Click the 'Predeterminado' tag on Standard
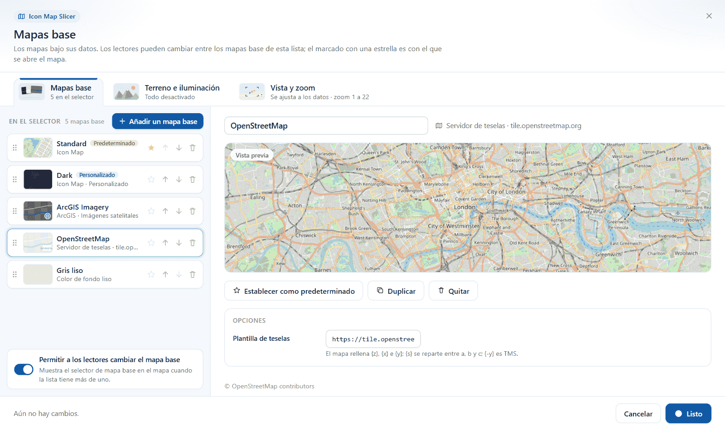The width and height of the screenshot is (725, 430). tap(114, 143)
